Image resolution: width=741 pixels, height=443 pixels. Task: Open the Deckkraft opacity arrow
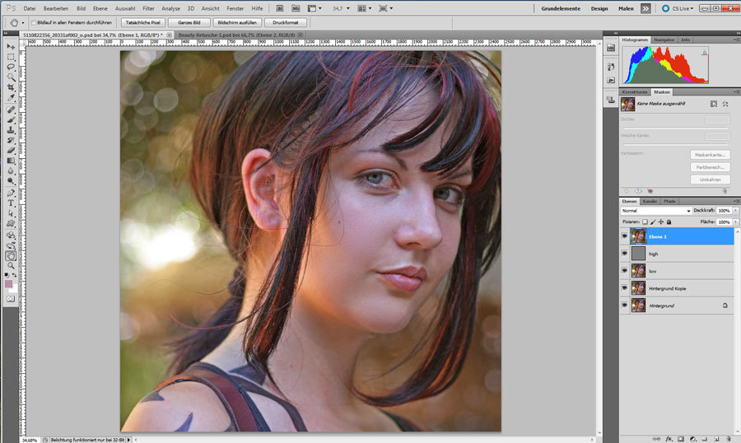click(x=735, y=211)
